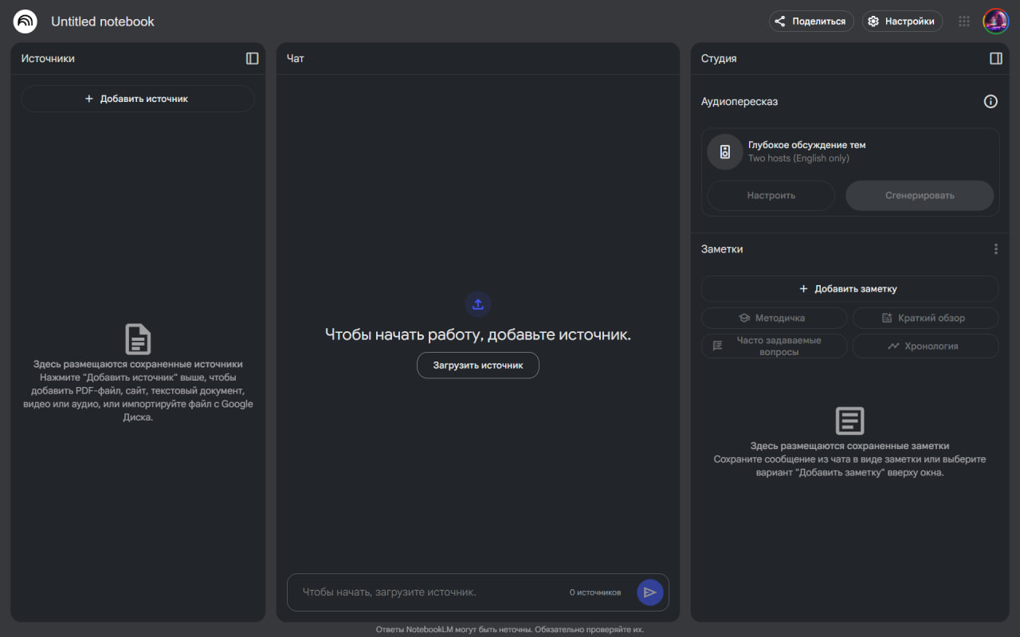
Task: Add a note via Добавить заметку
Action: (x=849, y=289)
